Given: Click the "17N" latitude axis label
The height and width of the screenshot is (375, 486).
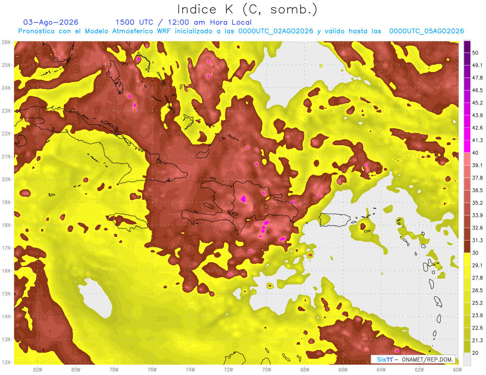Looking at the screenshot, I should coord(6,248).
